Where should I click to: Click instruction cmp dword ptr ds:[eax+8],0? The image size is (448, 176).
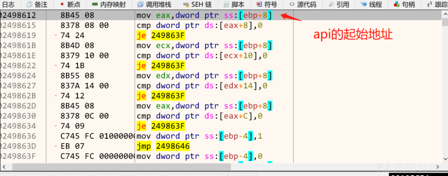coord(199,25)
